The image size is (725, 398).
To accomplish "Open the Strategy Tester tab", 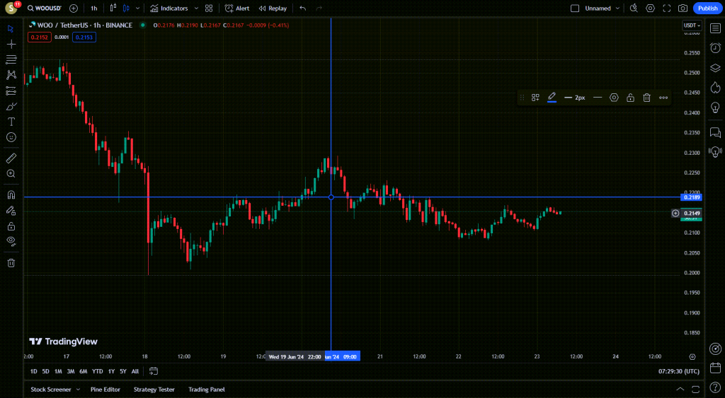I will point(154,390).
